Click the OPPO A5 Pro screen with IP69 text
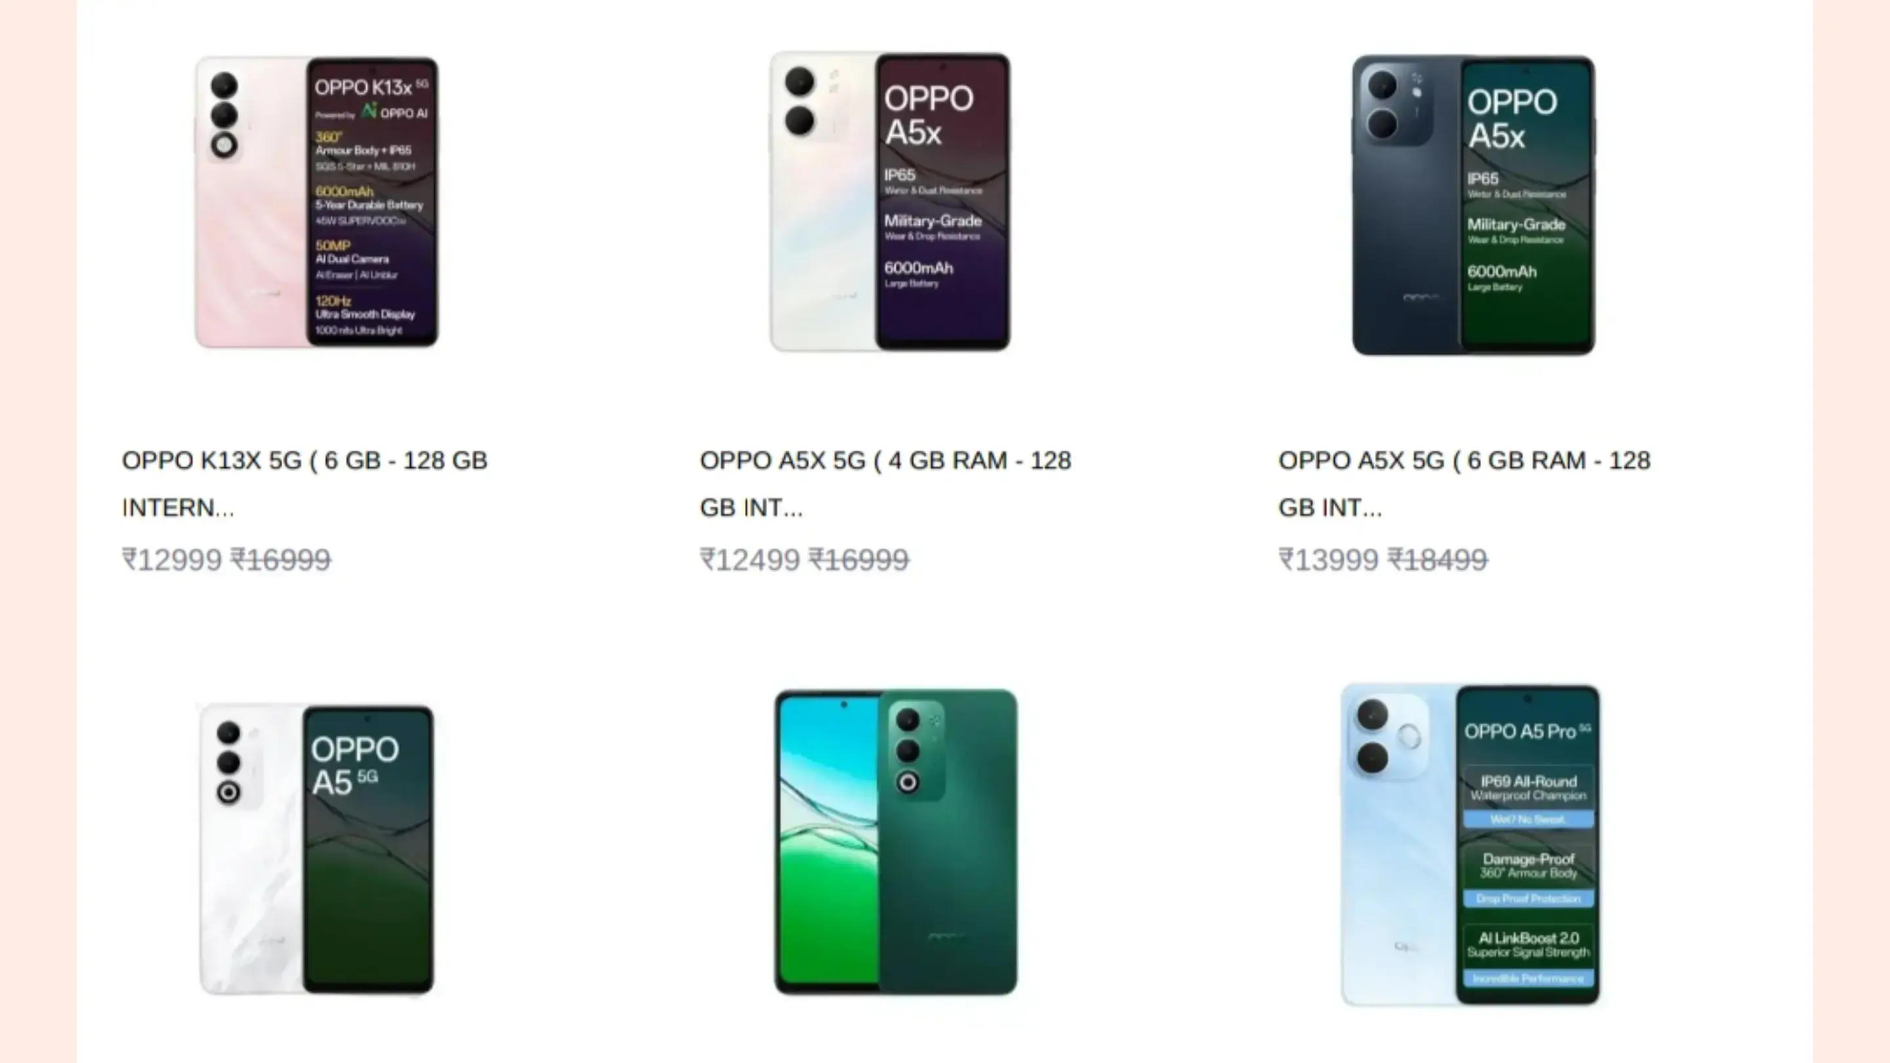 coord(1528,844)
